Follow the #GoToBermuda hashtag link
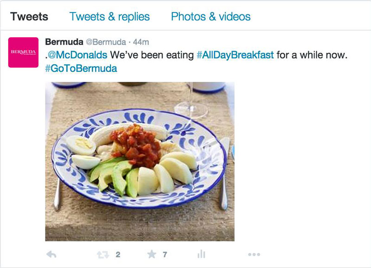 pyautogui.click(x=81, y=68)
